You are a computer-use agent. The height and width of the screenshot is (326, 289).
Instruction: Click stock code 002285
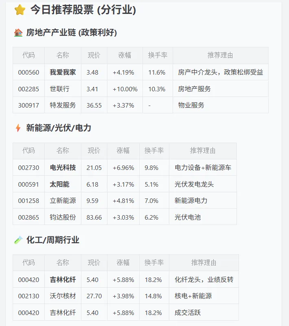[x=28, y=89]
